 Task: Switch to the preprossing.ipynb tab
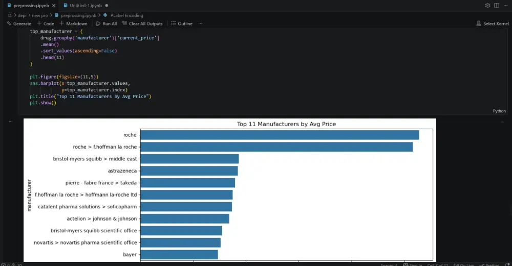(31, 6)
